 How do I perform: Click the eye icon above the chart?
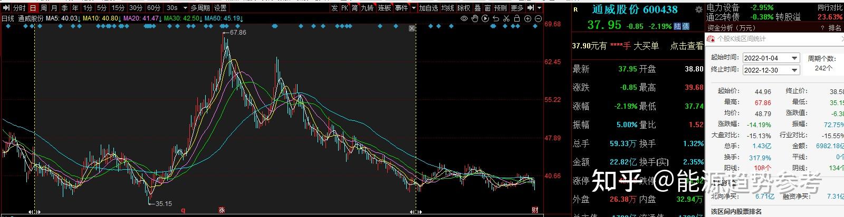tap(464, 18)
